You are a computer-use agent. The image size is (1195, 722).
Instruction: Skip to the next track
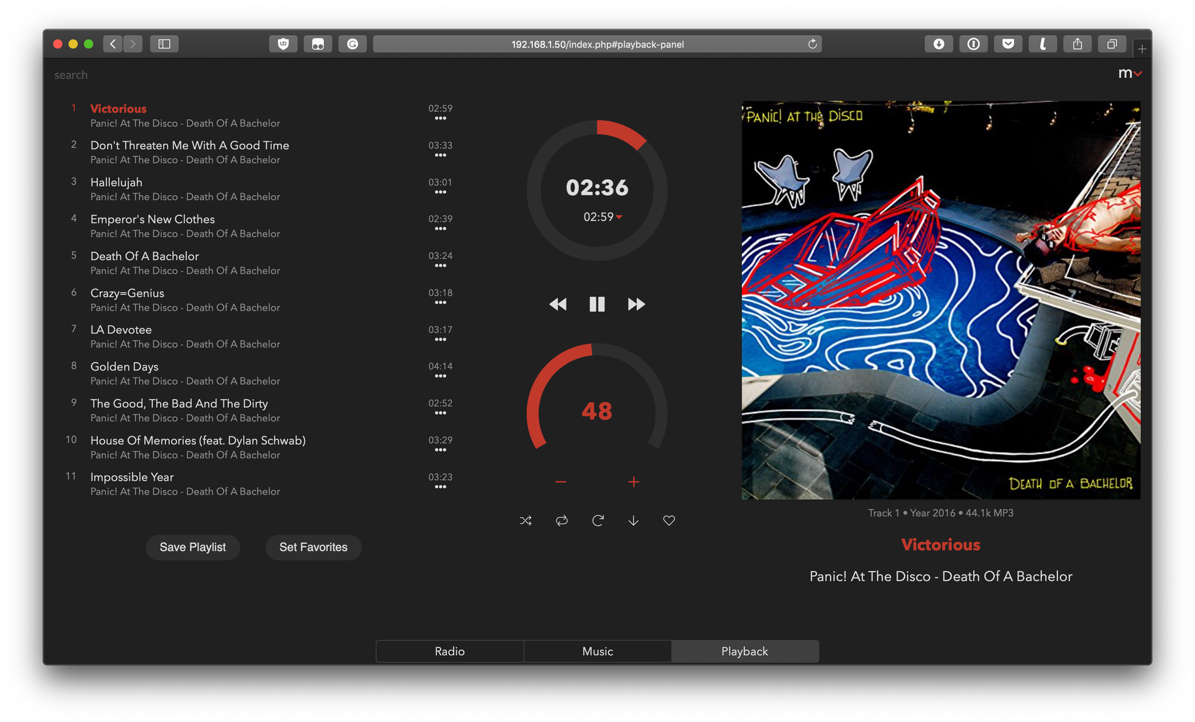636,305
